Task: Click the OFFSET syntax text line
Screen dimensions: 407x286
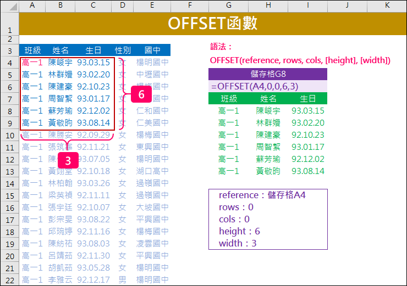Action: coord(300,60)
